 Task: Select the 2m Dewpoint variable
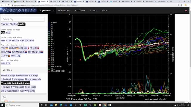point(18,79)
